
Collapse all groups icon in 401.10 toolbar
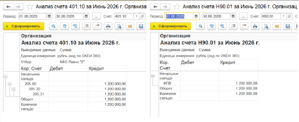click(97, 27)
